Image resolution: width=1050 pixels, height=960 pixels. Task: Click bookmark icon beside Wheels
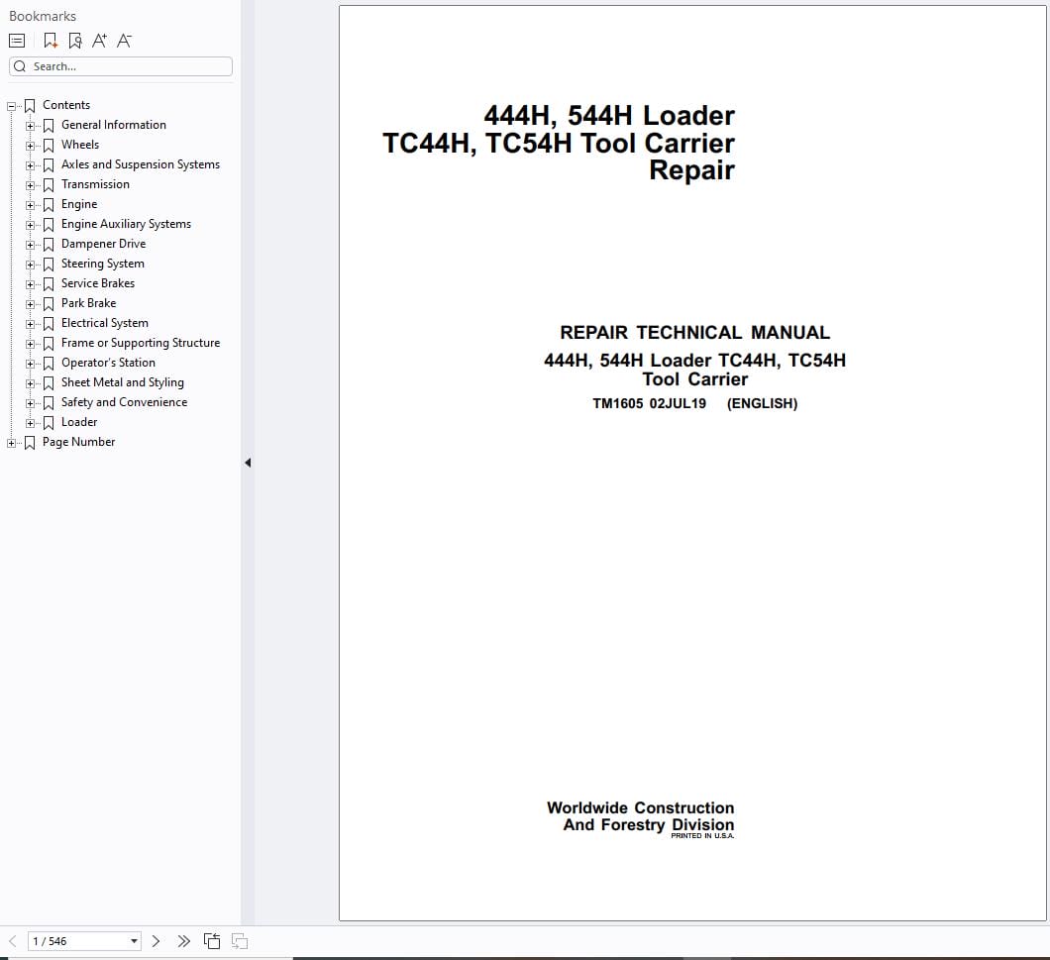click(x=49, y=146)
